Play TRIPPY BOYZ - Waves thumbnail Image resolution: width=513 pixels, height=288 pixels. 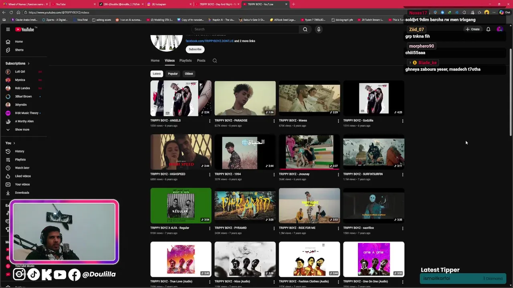pos(309,98)
